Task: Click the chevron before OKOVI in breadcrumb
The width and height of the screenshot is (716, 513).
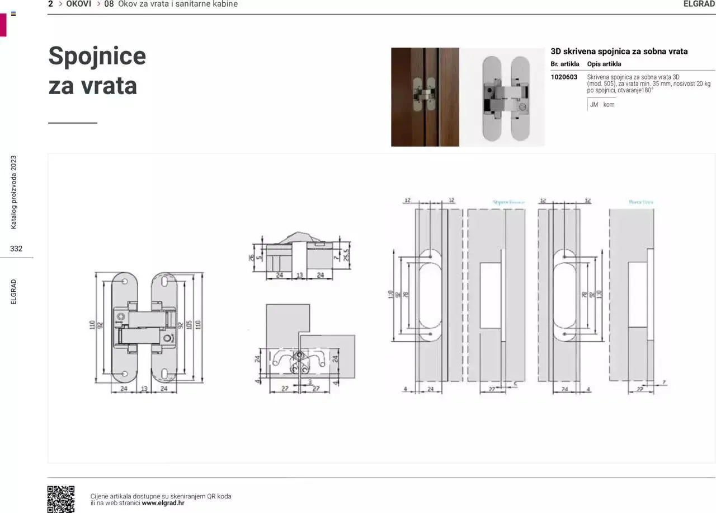Action: 60,4
